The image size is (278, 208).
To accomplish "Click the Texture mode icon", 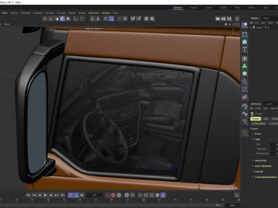I will pos(68,18).
